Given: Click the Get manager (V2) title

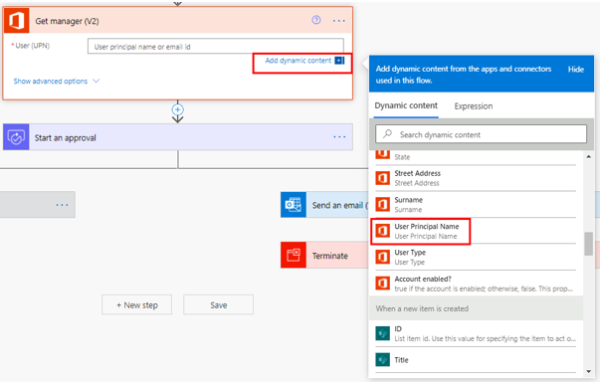Looking at the screenshot, I should [67, 21].
